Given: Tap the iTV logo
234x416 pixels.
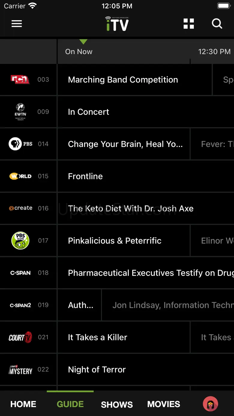Looking at the screenshot, I should (117, 24).
